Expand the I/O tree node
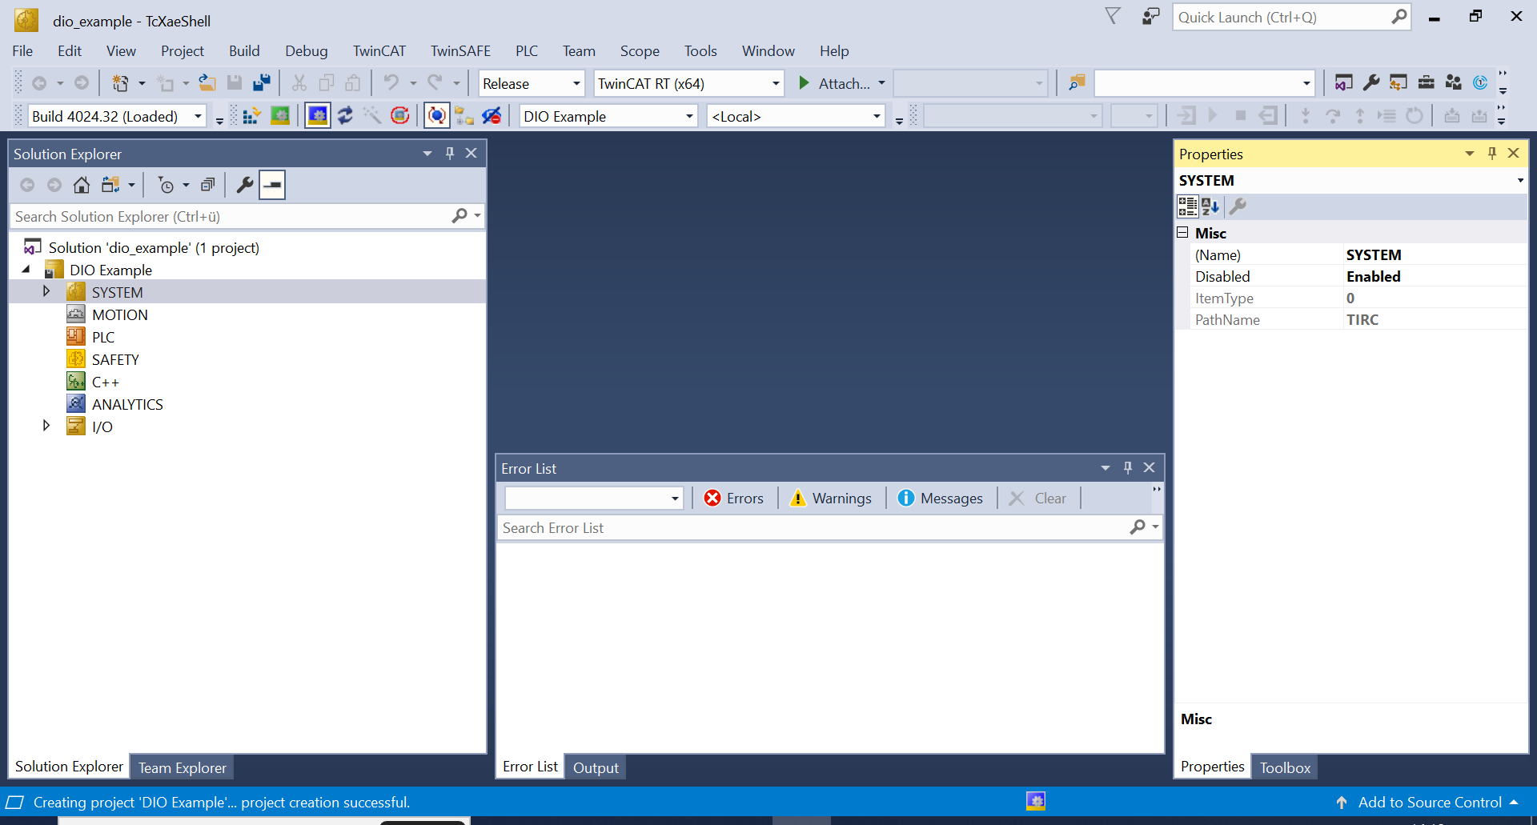 pos(46,427)
